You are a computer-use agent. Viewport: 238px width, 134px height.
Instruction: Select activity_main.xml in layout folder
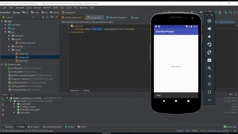click(27, 43)
